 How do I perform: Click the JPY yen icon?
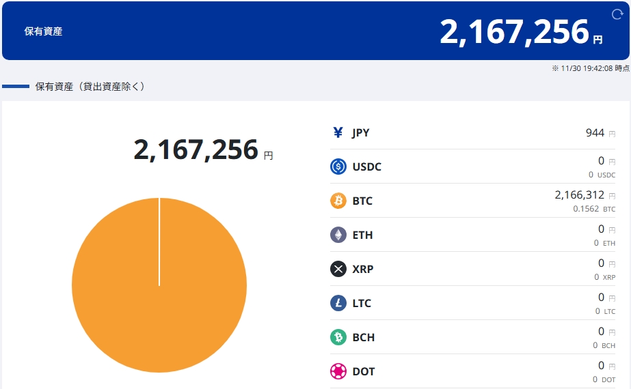[338, 132]
